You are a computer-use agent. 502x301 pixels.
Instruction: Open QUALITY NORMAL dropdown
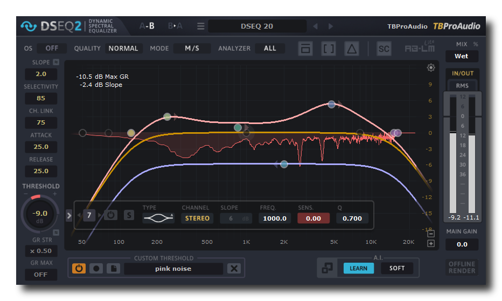[123, 49]
